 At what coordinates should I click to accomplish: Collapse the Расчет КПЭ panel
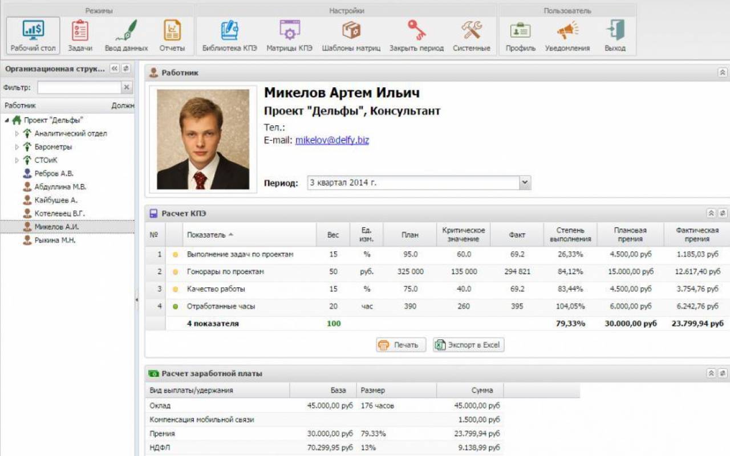click(x=711, y=213)
